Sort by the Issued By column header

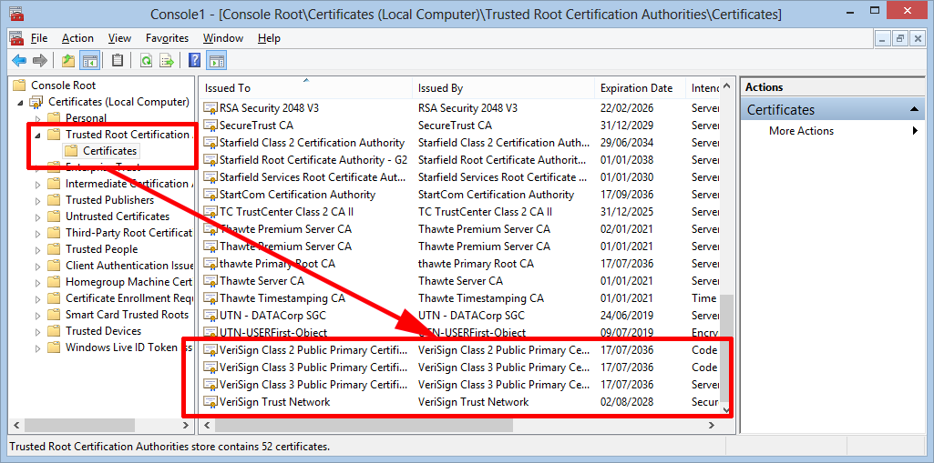tap(503, 88)
